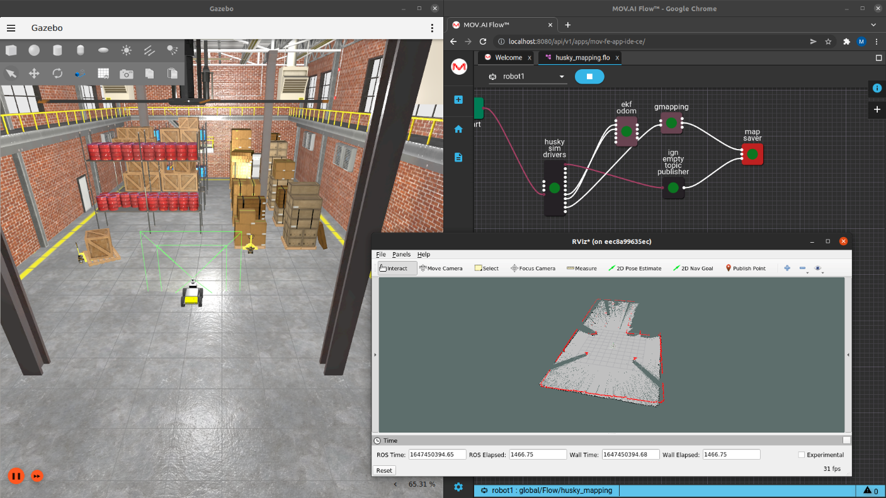Screen dimensions: 886x498
Task: Select the Gazebo translate mode tool
Action: pos(34,74)
